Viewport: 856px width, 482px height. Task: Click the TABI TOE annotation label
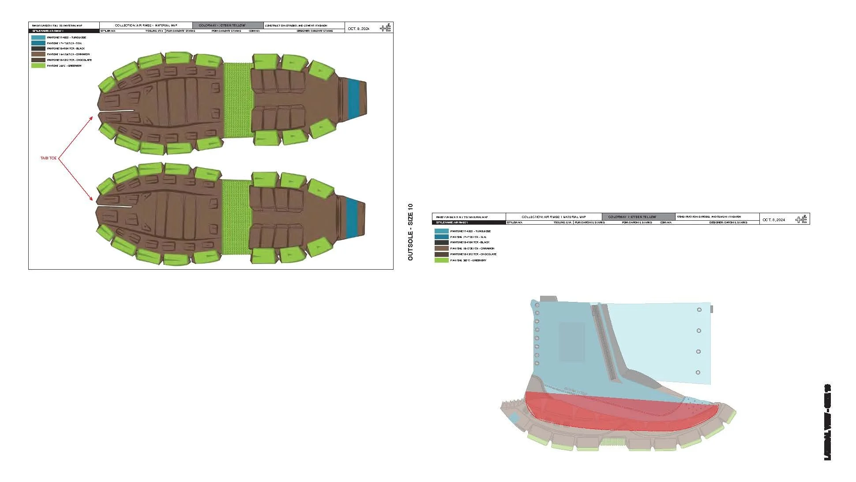pos(49,158)
